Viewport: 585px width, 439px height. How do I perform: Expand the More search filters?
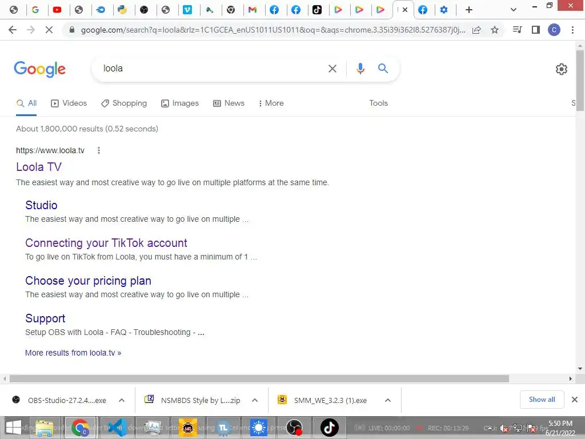[271, 103]
